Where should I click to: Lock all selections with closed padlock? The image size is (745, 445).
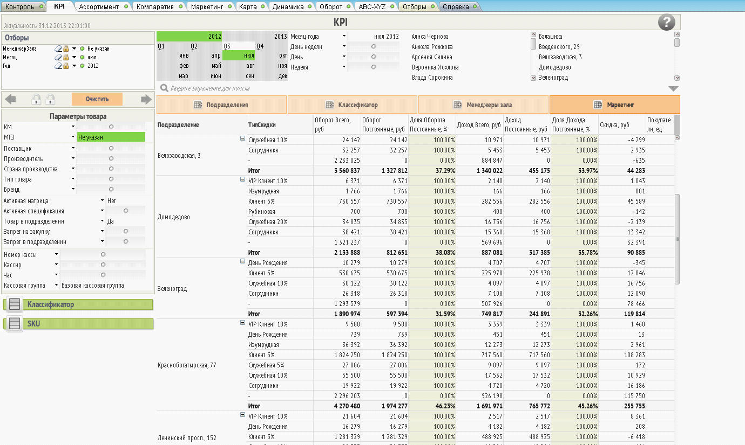pos(37,99)
